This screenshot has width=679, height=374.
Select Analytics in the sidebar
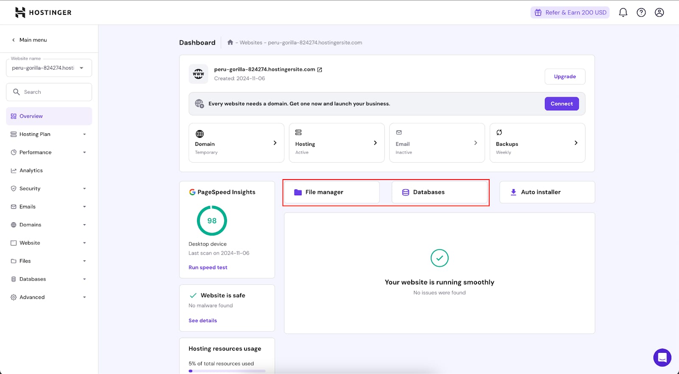tap(31, 171)
